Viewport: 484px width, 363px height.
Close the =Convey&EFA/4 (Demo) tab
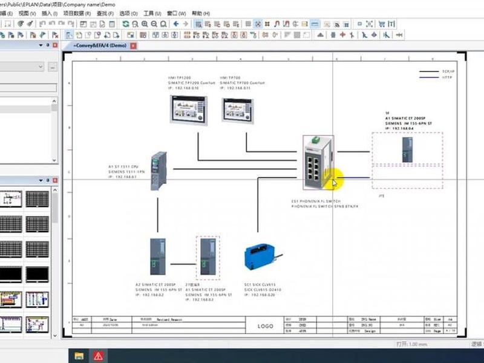[x=133, y=46]
